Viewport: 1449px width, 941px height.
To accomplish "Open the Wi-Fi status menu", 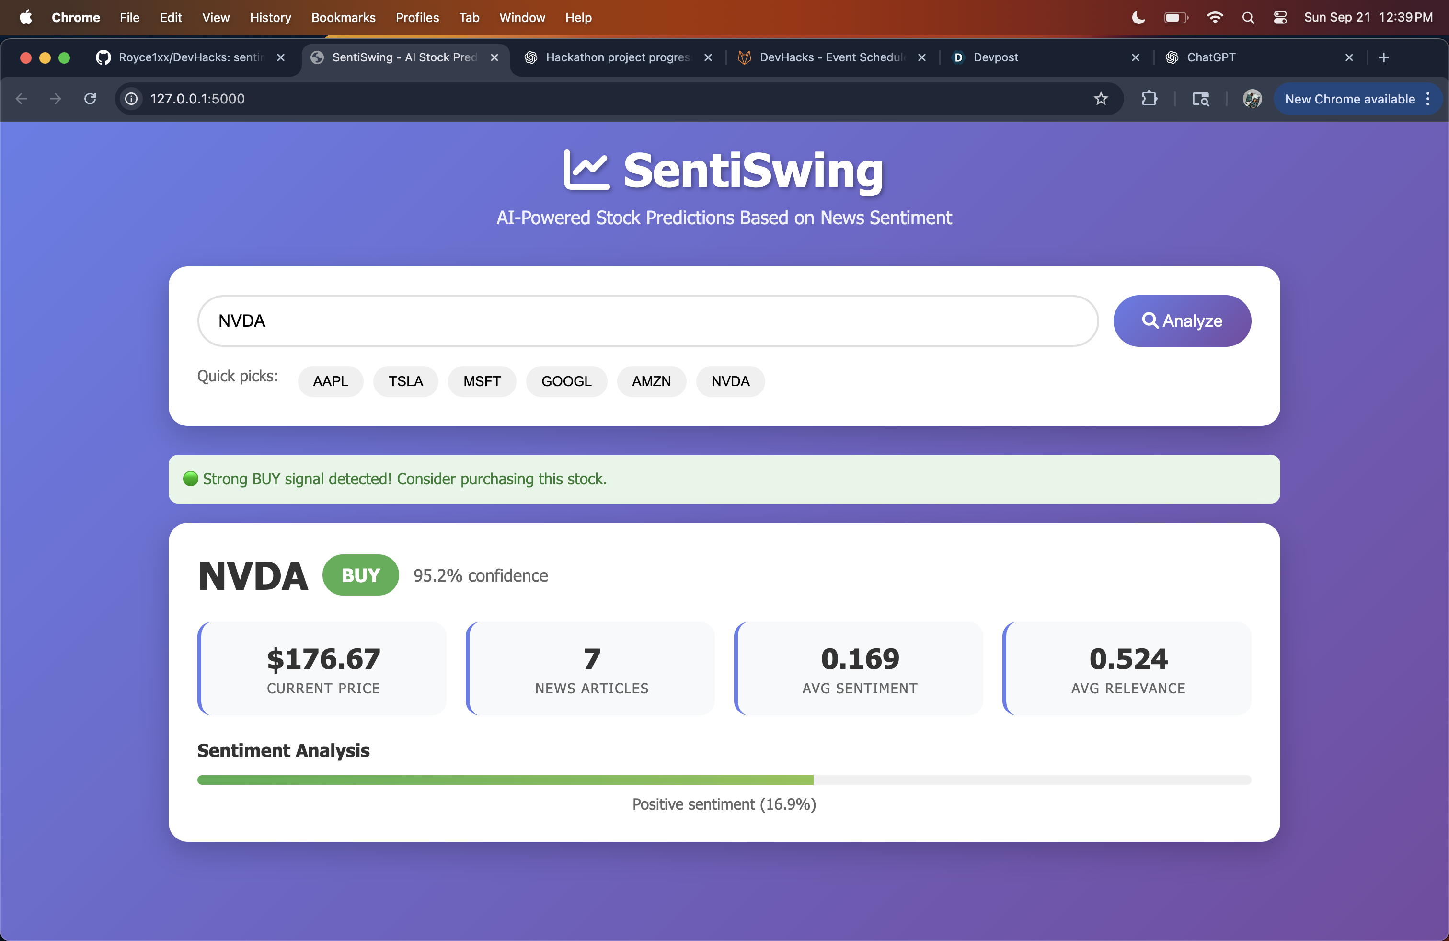I will pos(1215,18).
